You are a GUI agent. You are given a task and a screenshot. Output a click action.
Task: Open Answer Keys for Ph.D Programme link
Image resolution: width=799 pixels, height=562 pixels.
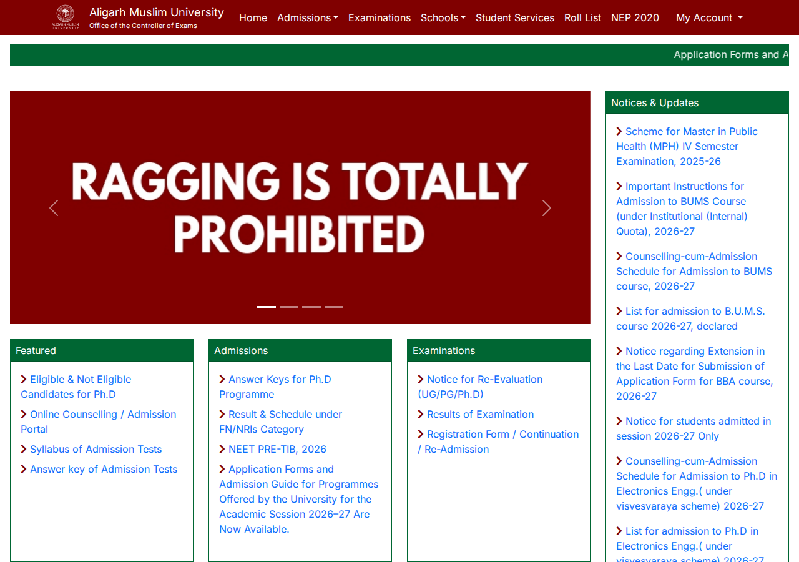tap(275, 387)
